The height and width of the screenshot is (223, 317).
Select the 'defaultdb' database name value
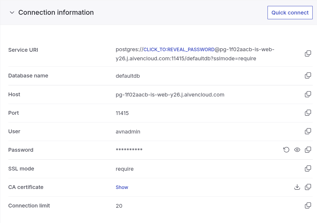point(128,76)
